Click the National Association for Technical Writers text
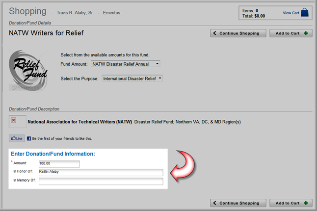The image size is (317, 211). click(x=79, y=122)
